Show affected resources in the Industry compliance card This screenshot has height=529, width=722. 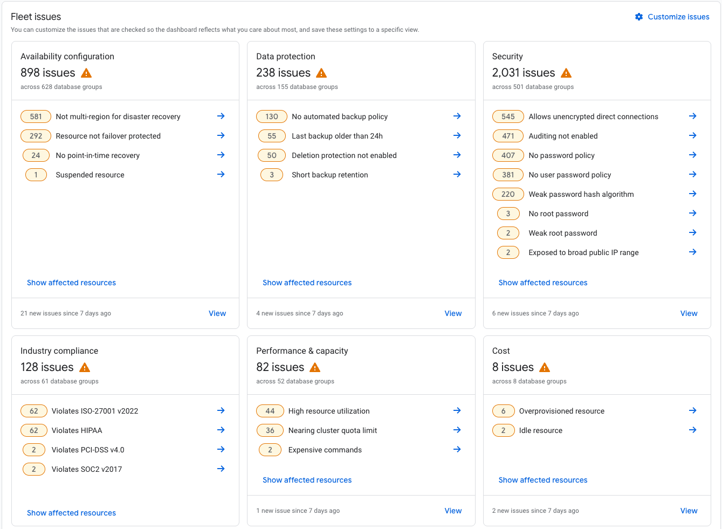point(71,512)
